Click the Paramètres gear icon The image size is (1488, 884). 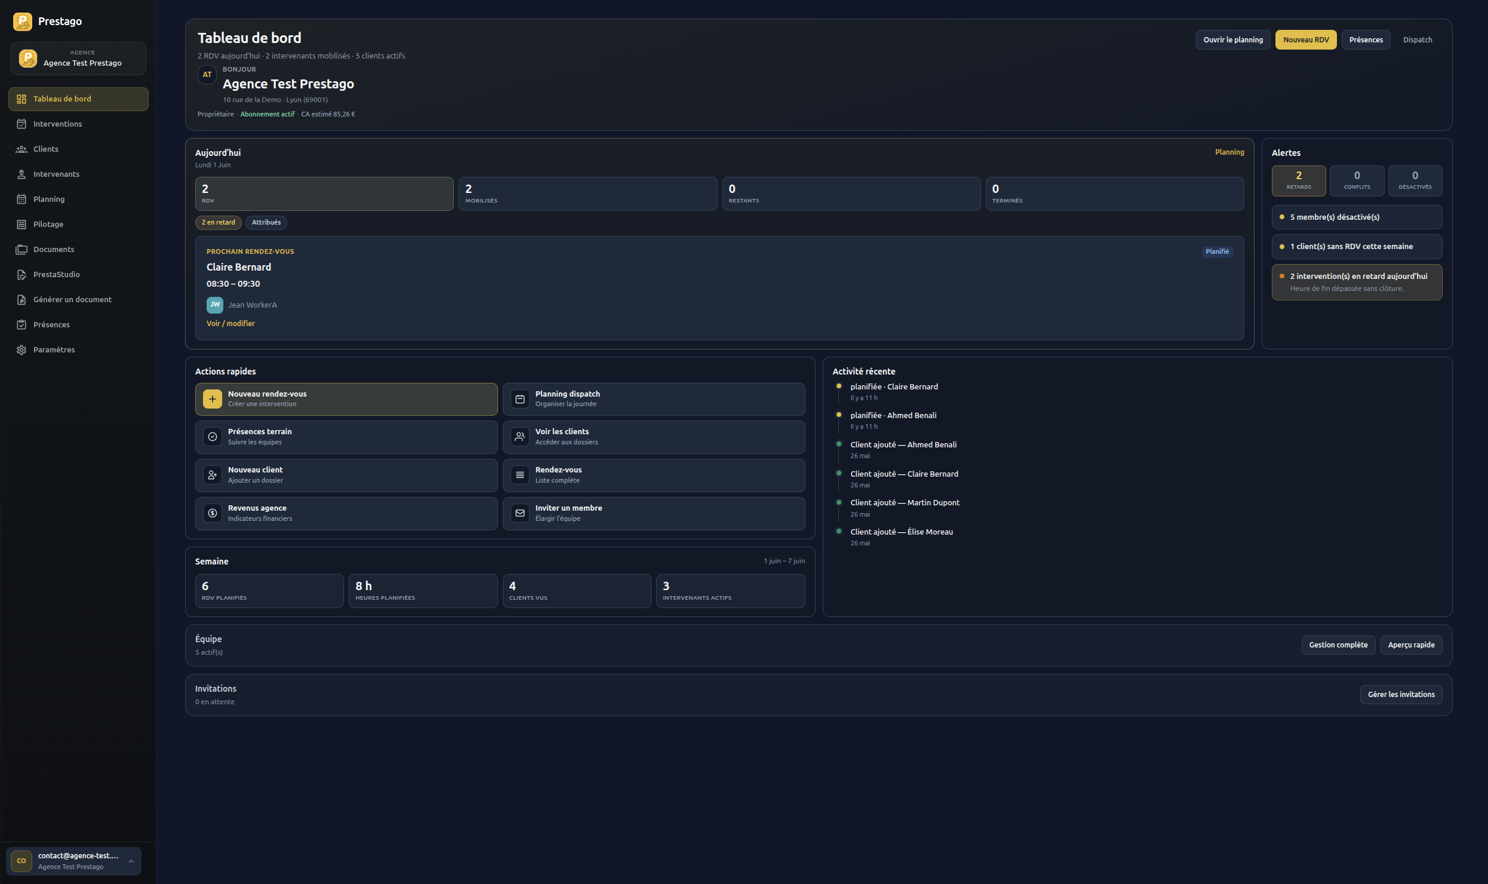21,350
